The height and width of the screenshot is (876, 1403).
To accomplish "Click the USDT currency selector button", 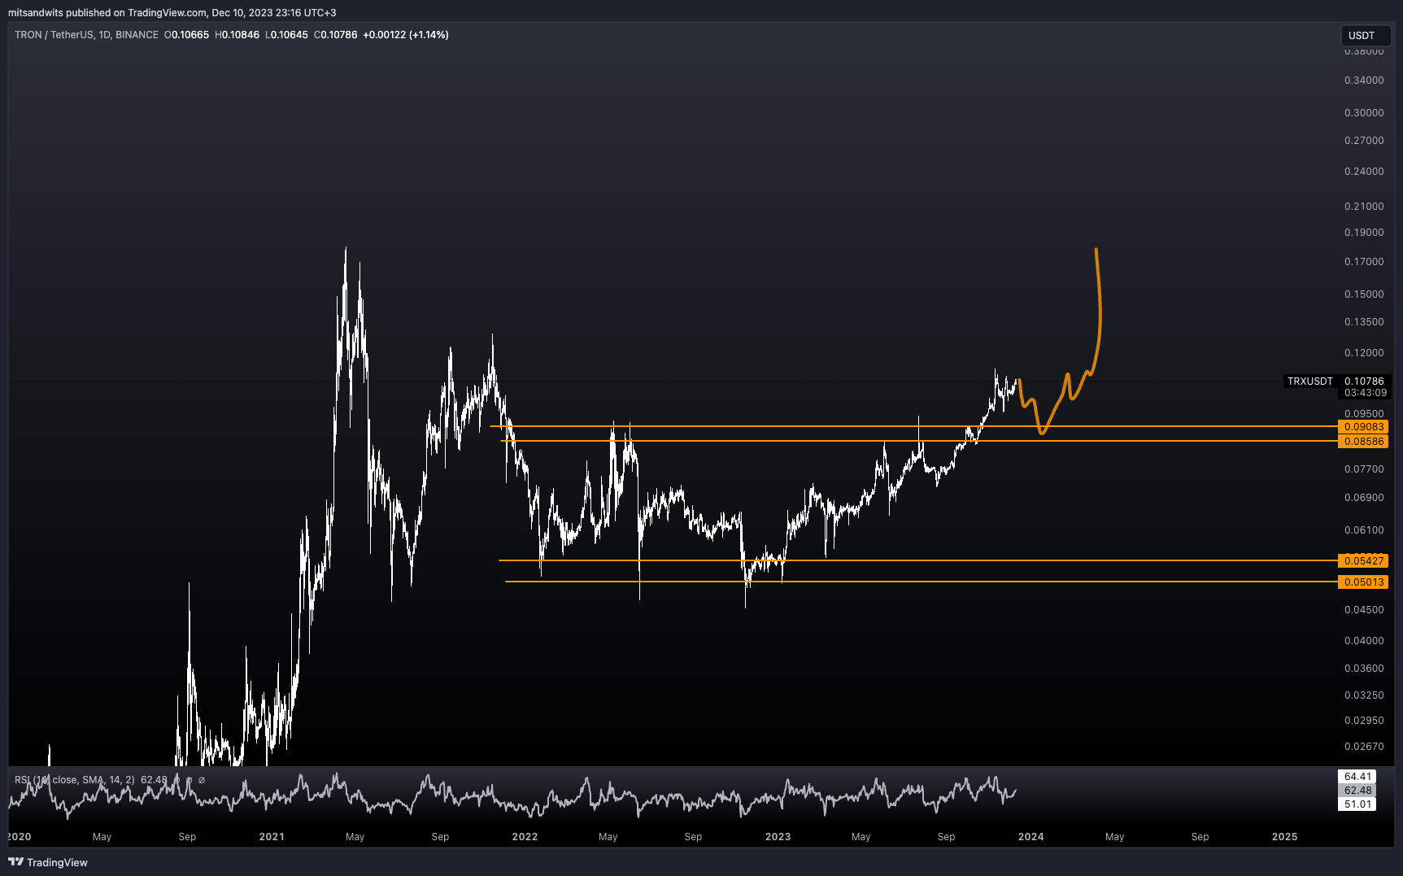I will (x=1366, y=35).
